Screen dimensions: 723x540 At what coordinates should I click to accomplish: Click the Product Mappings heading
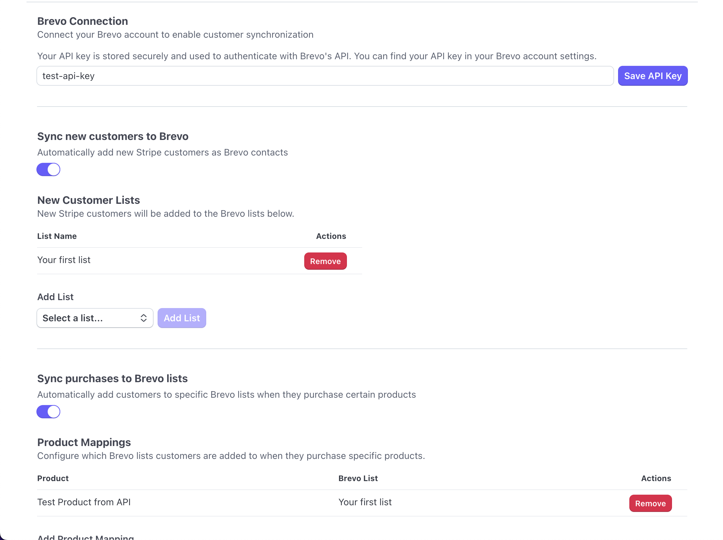click(x=84, y=442)
